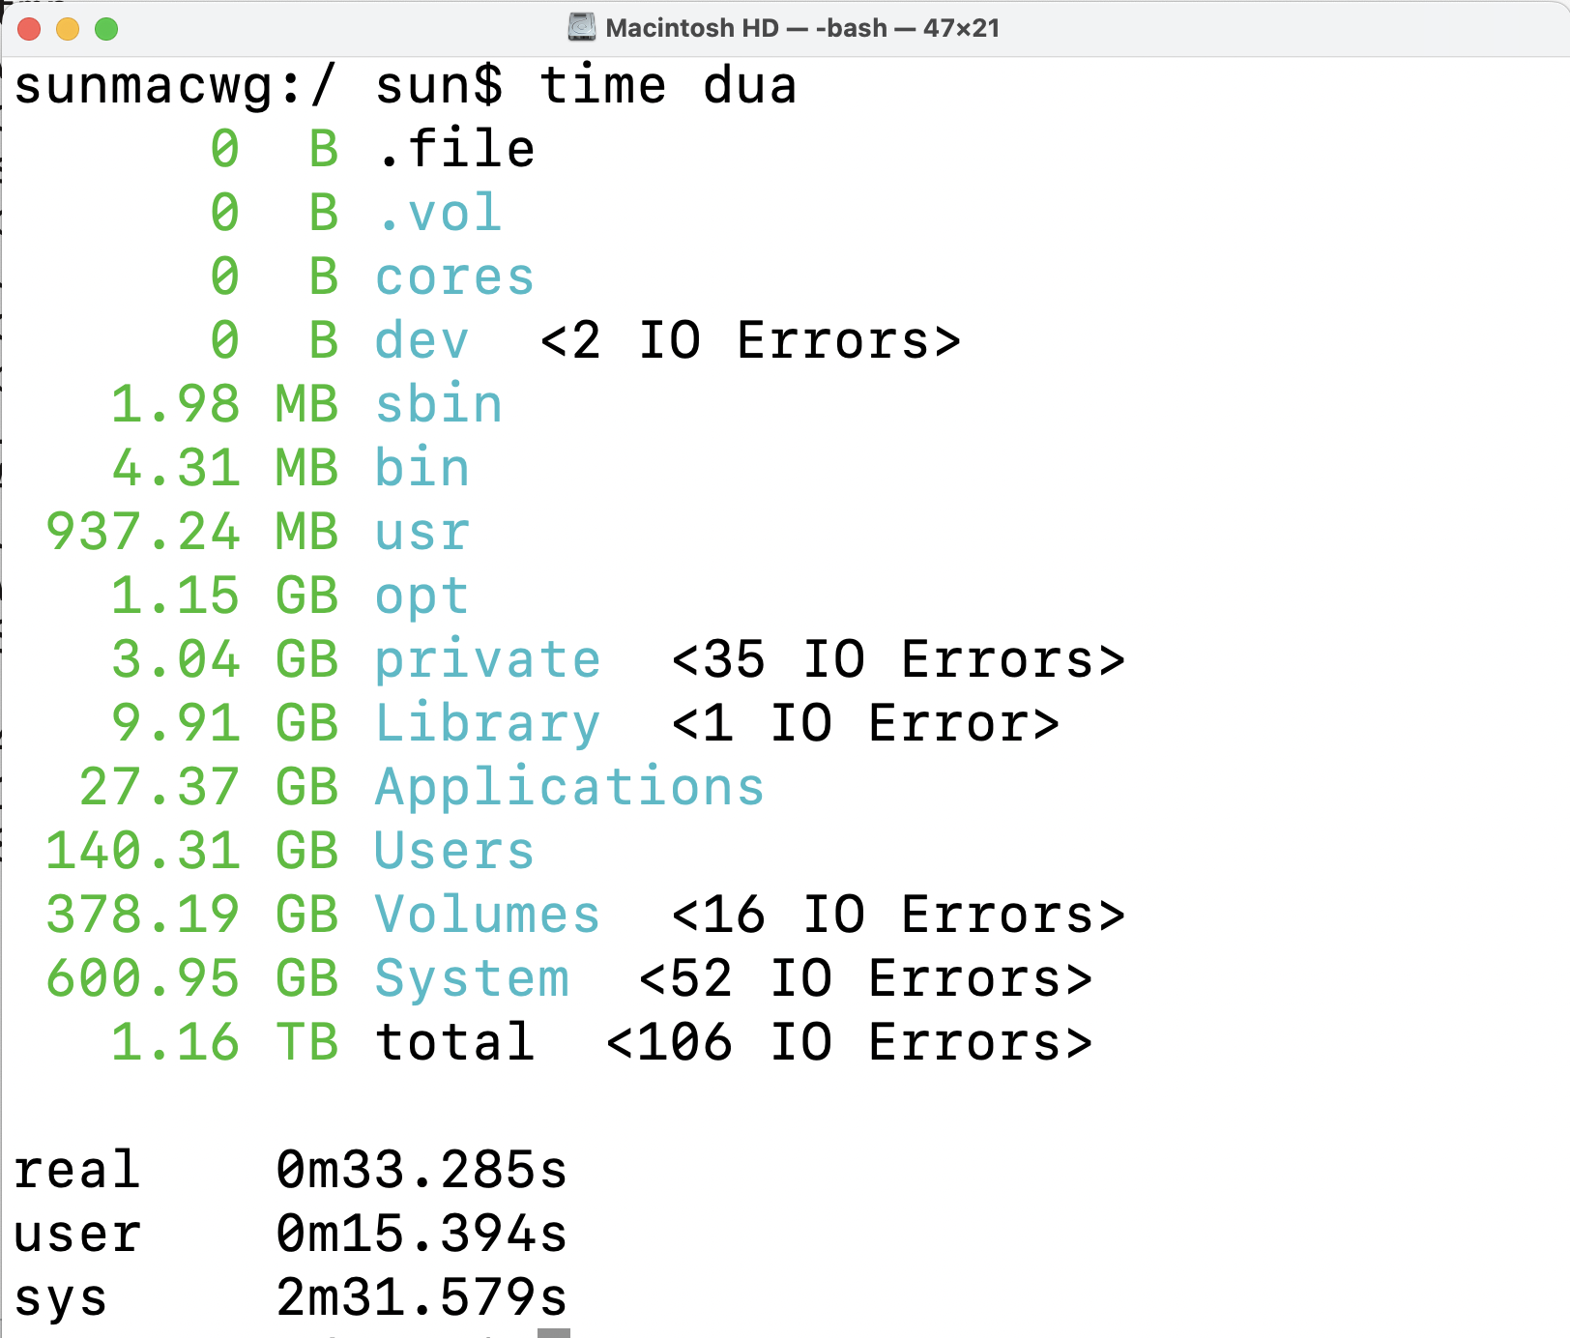
Task: Click the '937.24 MB' size value
Action: (x=191, y=533)
